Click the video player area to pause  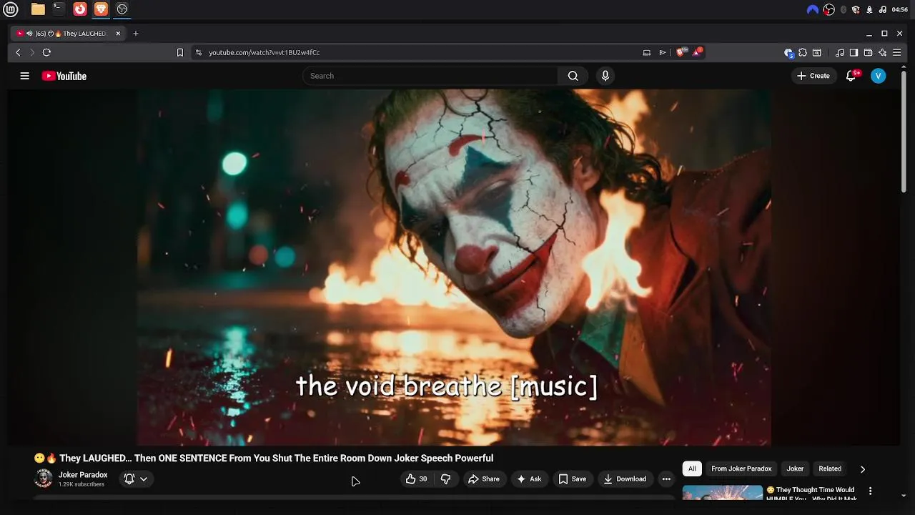(454, 267)
